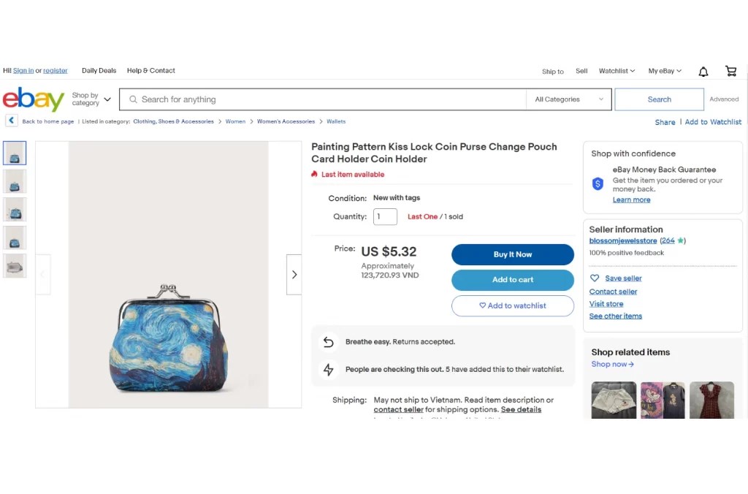
Task: Open the Shop by category dropdown
Action: 89,99
